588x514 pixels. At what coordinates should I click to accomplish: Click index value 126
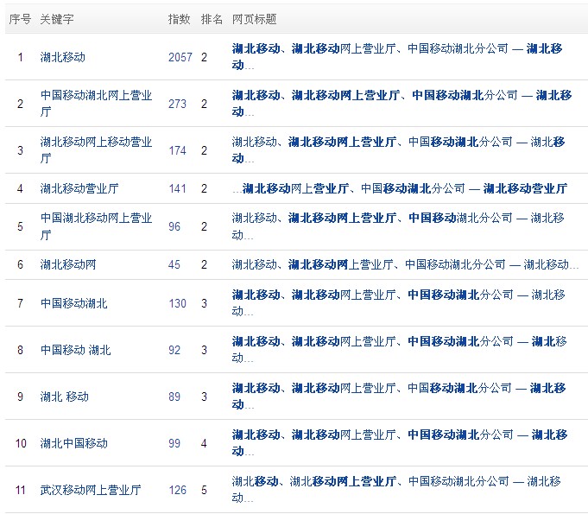(x=177, y=490)
